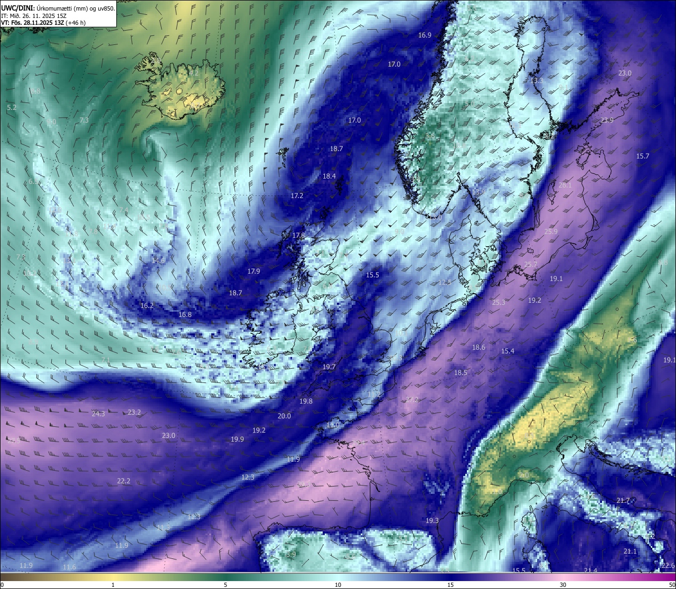Click the UWC/DINI Úrkomumætti title text
Screen dimensions: 676x589
tap(58, 8)
